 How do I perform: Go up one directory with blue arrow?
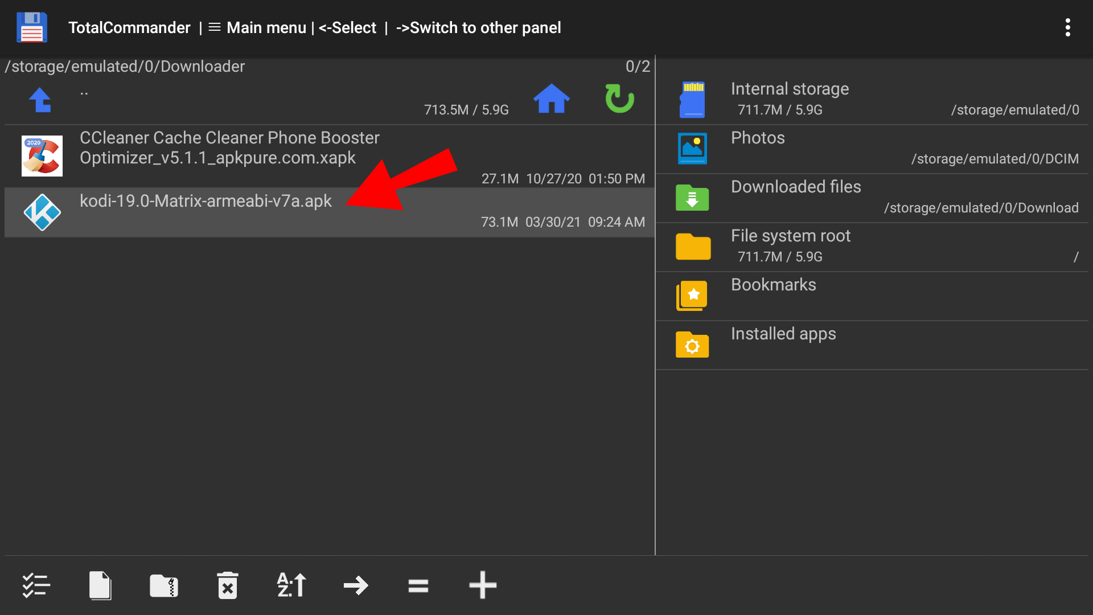point(40,100)
